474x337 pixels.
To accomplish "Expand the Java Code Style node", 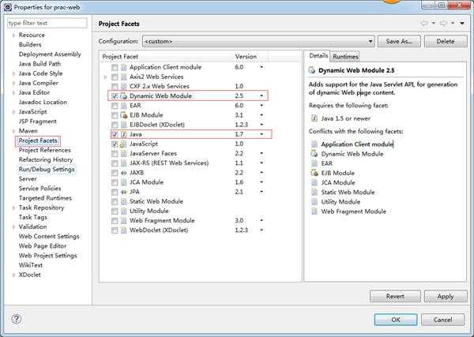I will 13,73.
